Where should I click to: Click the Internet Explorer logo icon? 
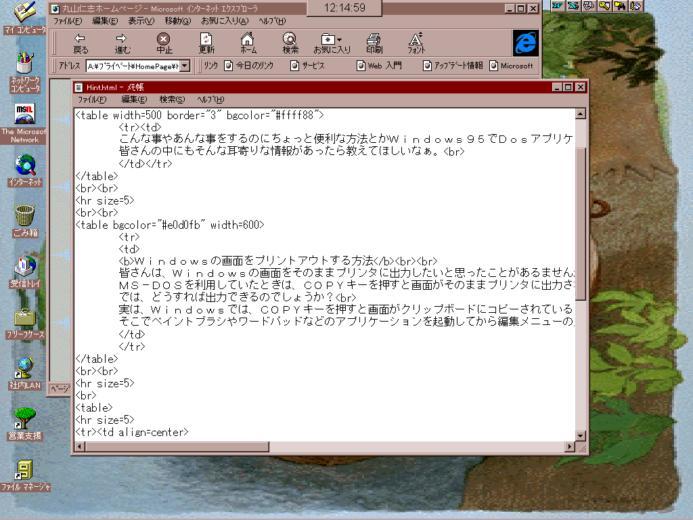tap(525, 43)
